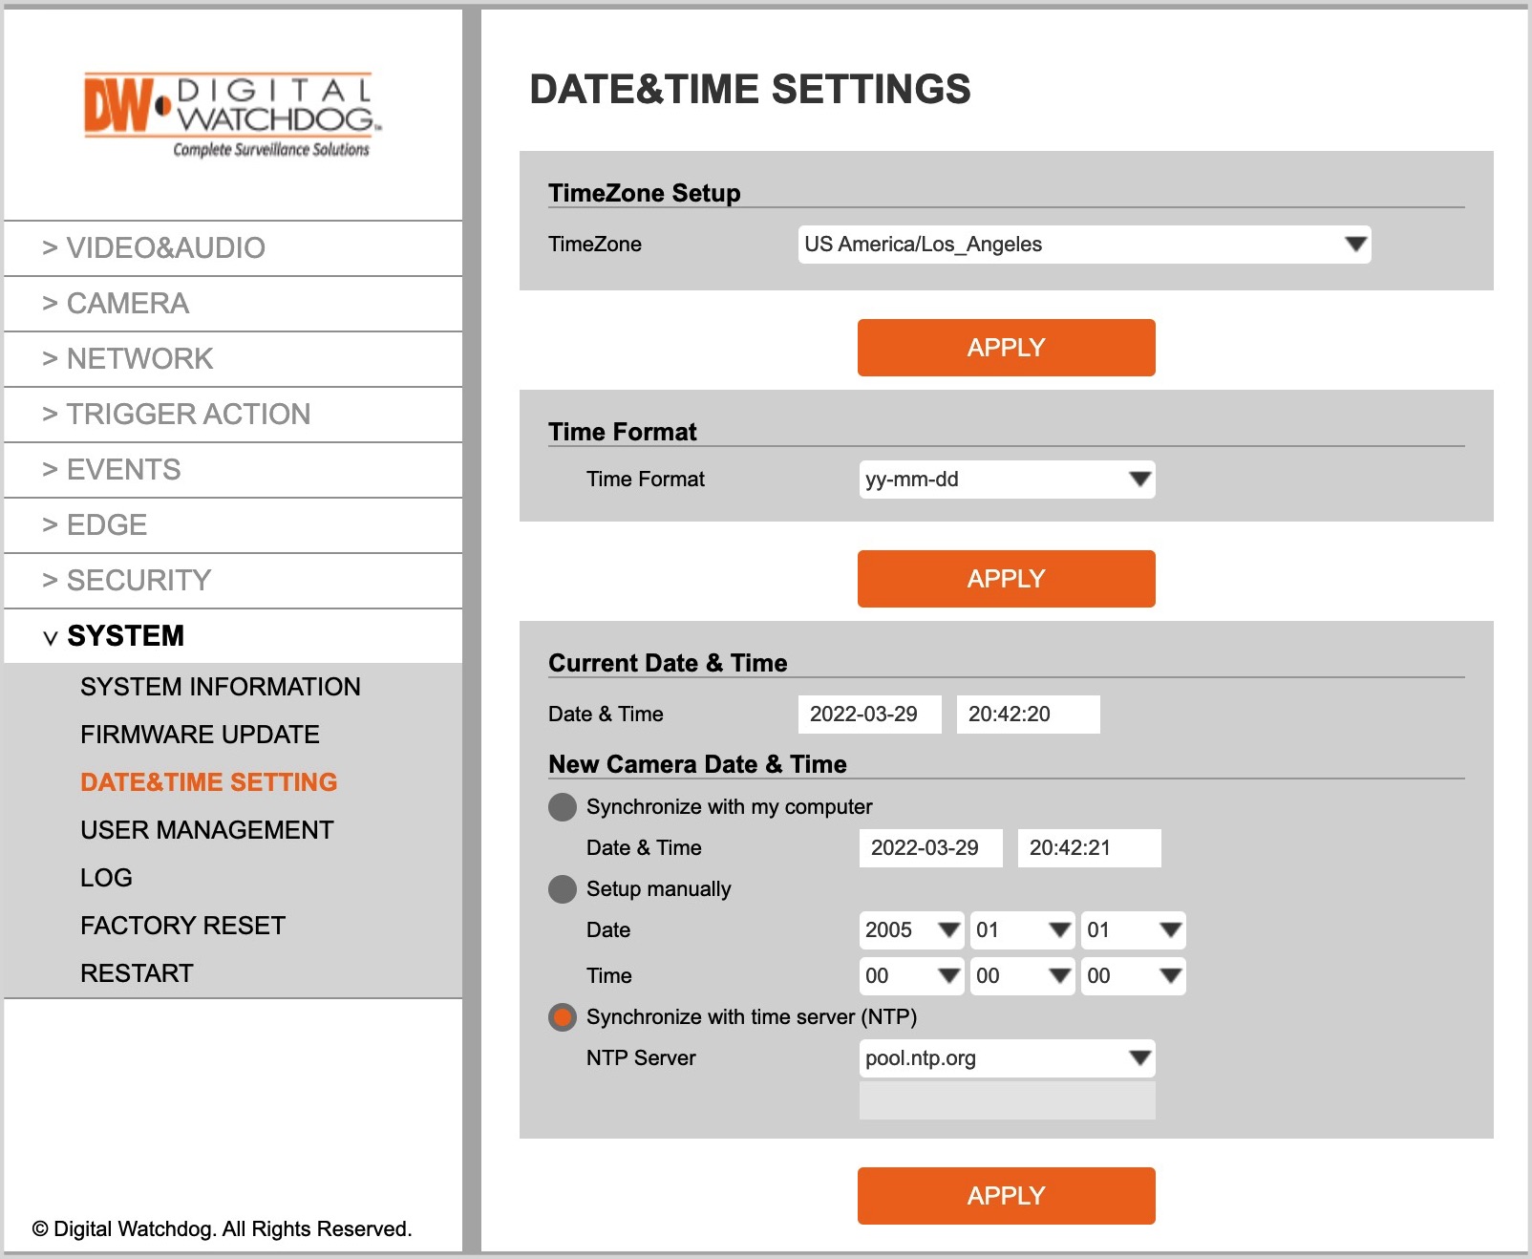
Task: Expand the TRIGGER ACTION menu section
Action: coord(233,415)
